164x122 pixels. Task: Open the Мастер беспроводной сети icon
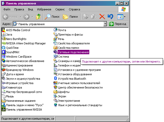coord(4,92)
